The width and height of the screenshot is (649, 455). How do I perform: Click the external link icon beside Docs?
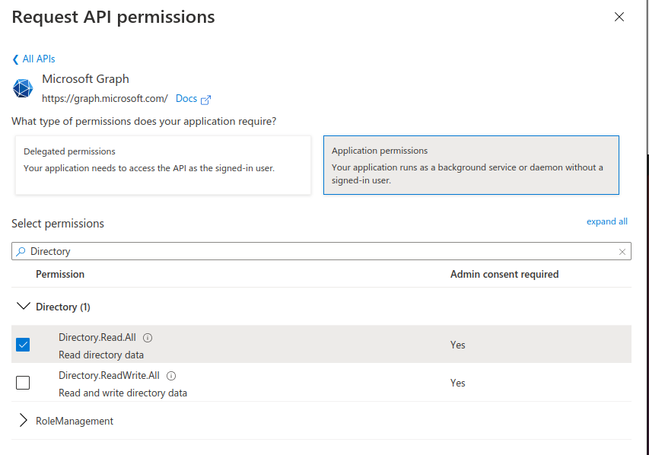[205, 99]
